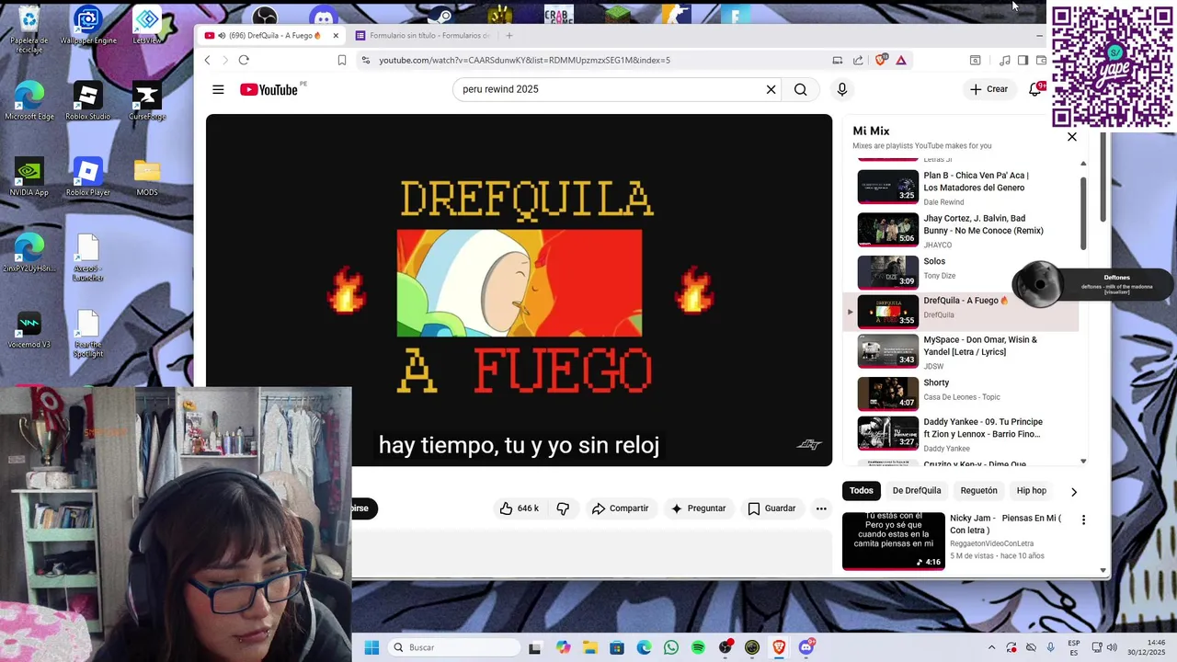Open WhatsApp from the taskbar
Image resolution: width=1177 pixels, height=662 pixels.
[x=670, y=647]
